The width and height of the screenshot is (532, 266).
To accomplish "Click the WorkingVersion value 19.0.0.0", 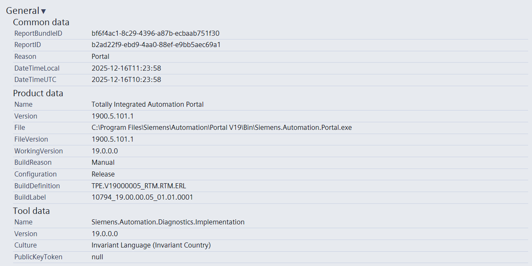I will [x=105, y=151].
